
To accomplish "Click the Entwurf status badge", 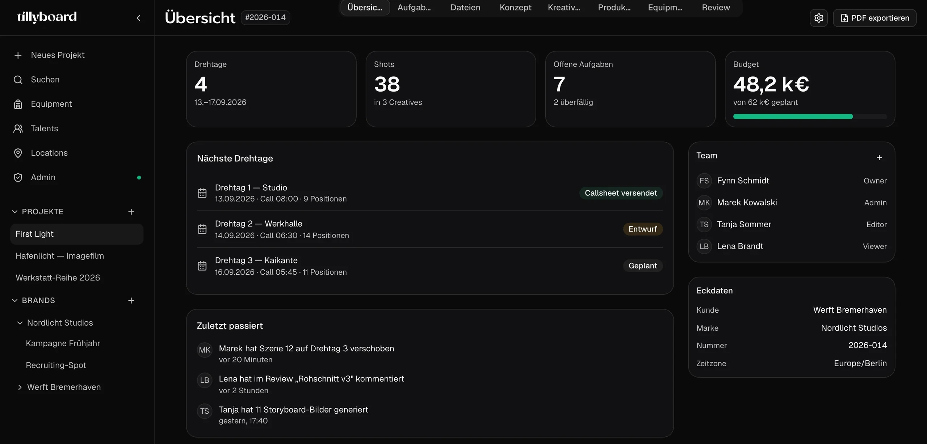I will coord(643,229).
